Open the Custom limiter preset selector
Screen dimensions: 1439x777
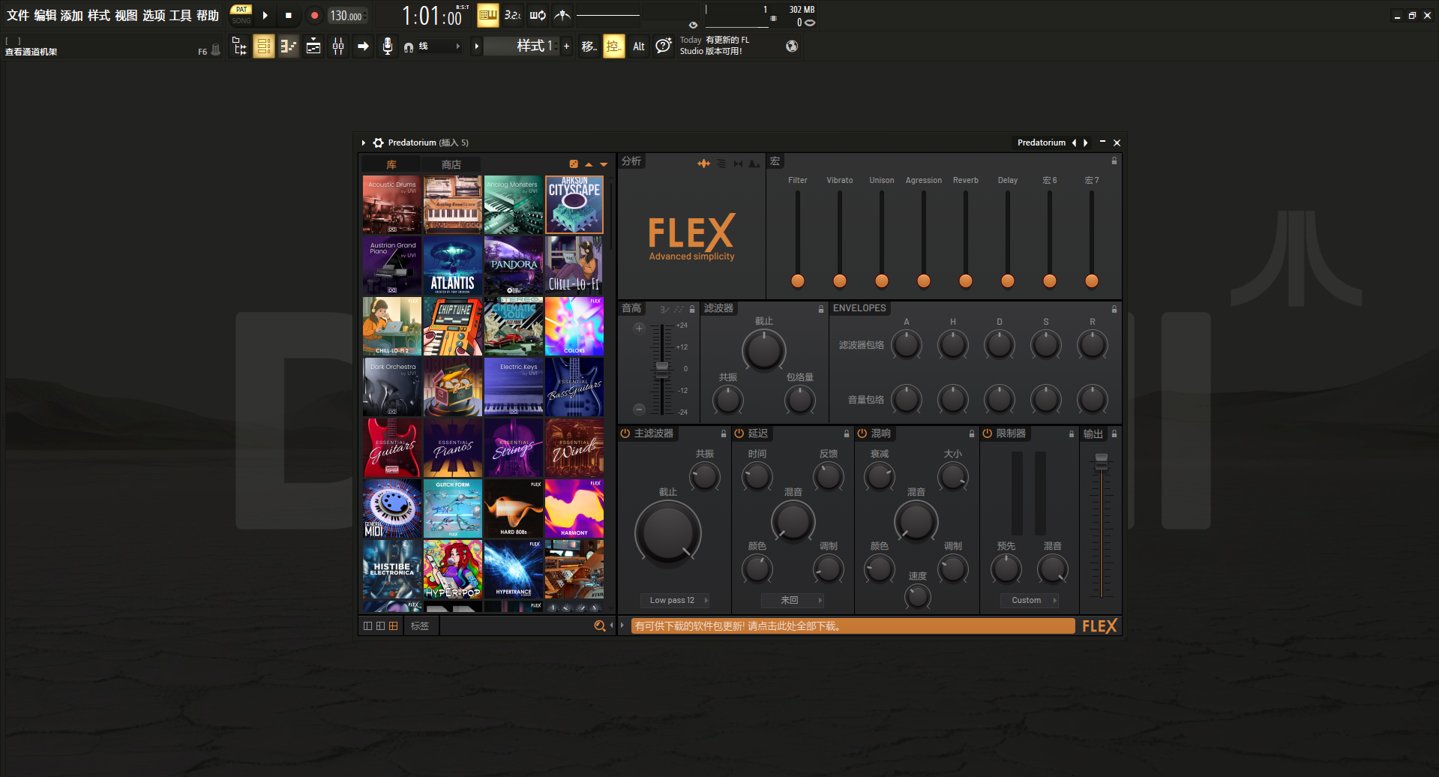(1029, 600)
